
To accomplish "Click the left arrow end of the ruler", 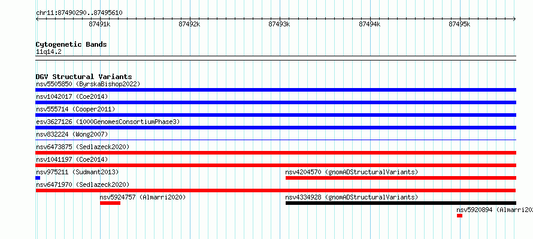I will [x=37, y=19].
